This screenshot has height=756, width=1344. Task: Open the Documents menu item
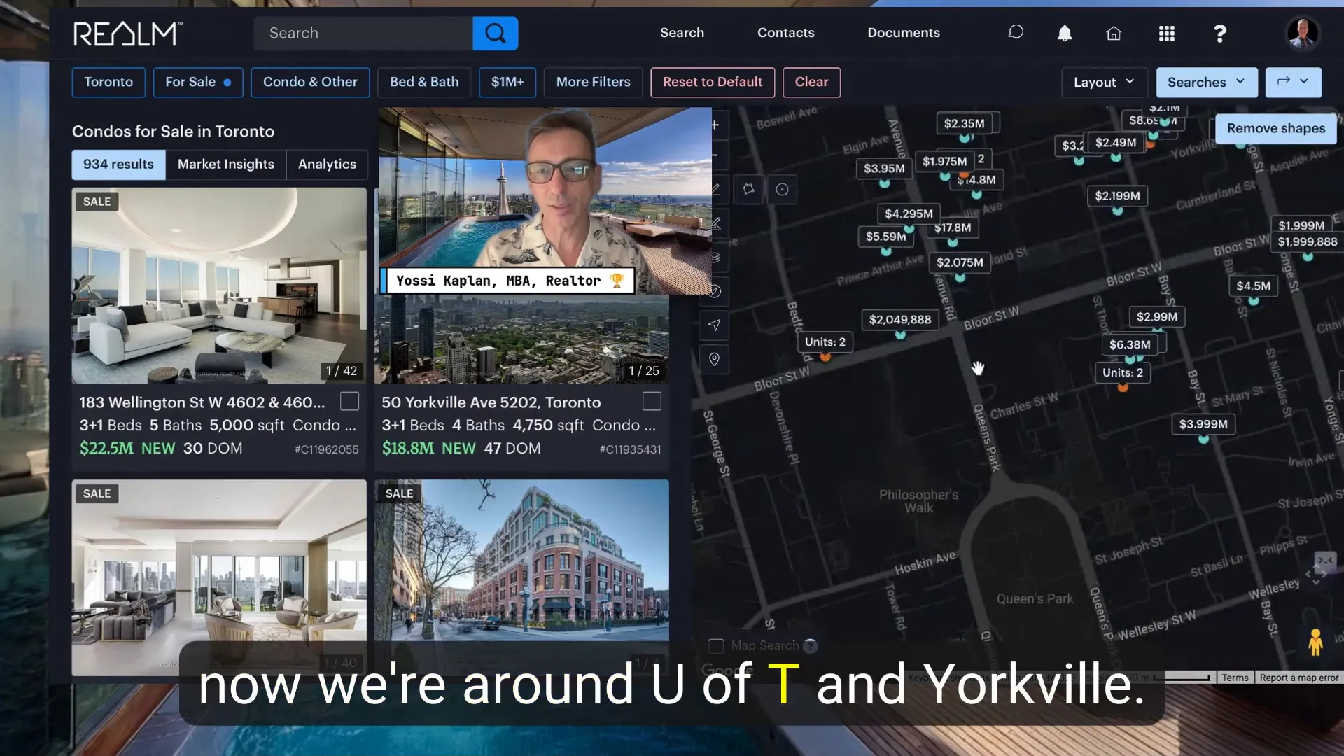904,33
